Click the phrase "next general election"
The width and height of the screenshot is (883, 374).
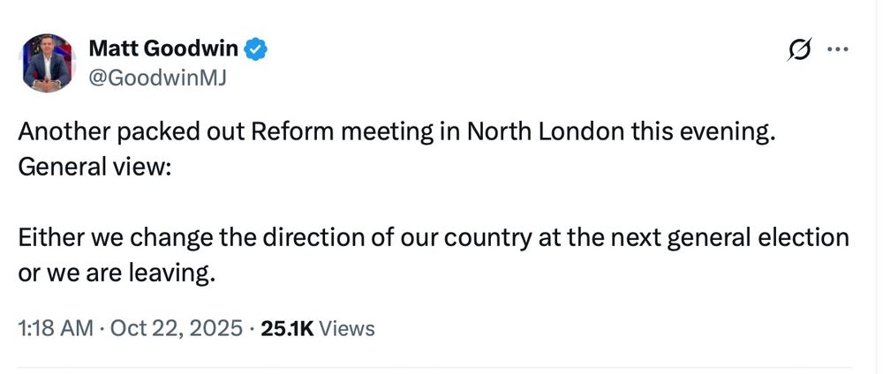[x=739, y=238]
